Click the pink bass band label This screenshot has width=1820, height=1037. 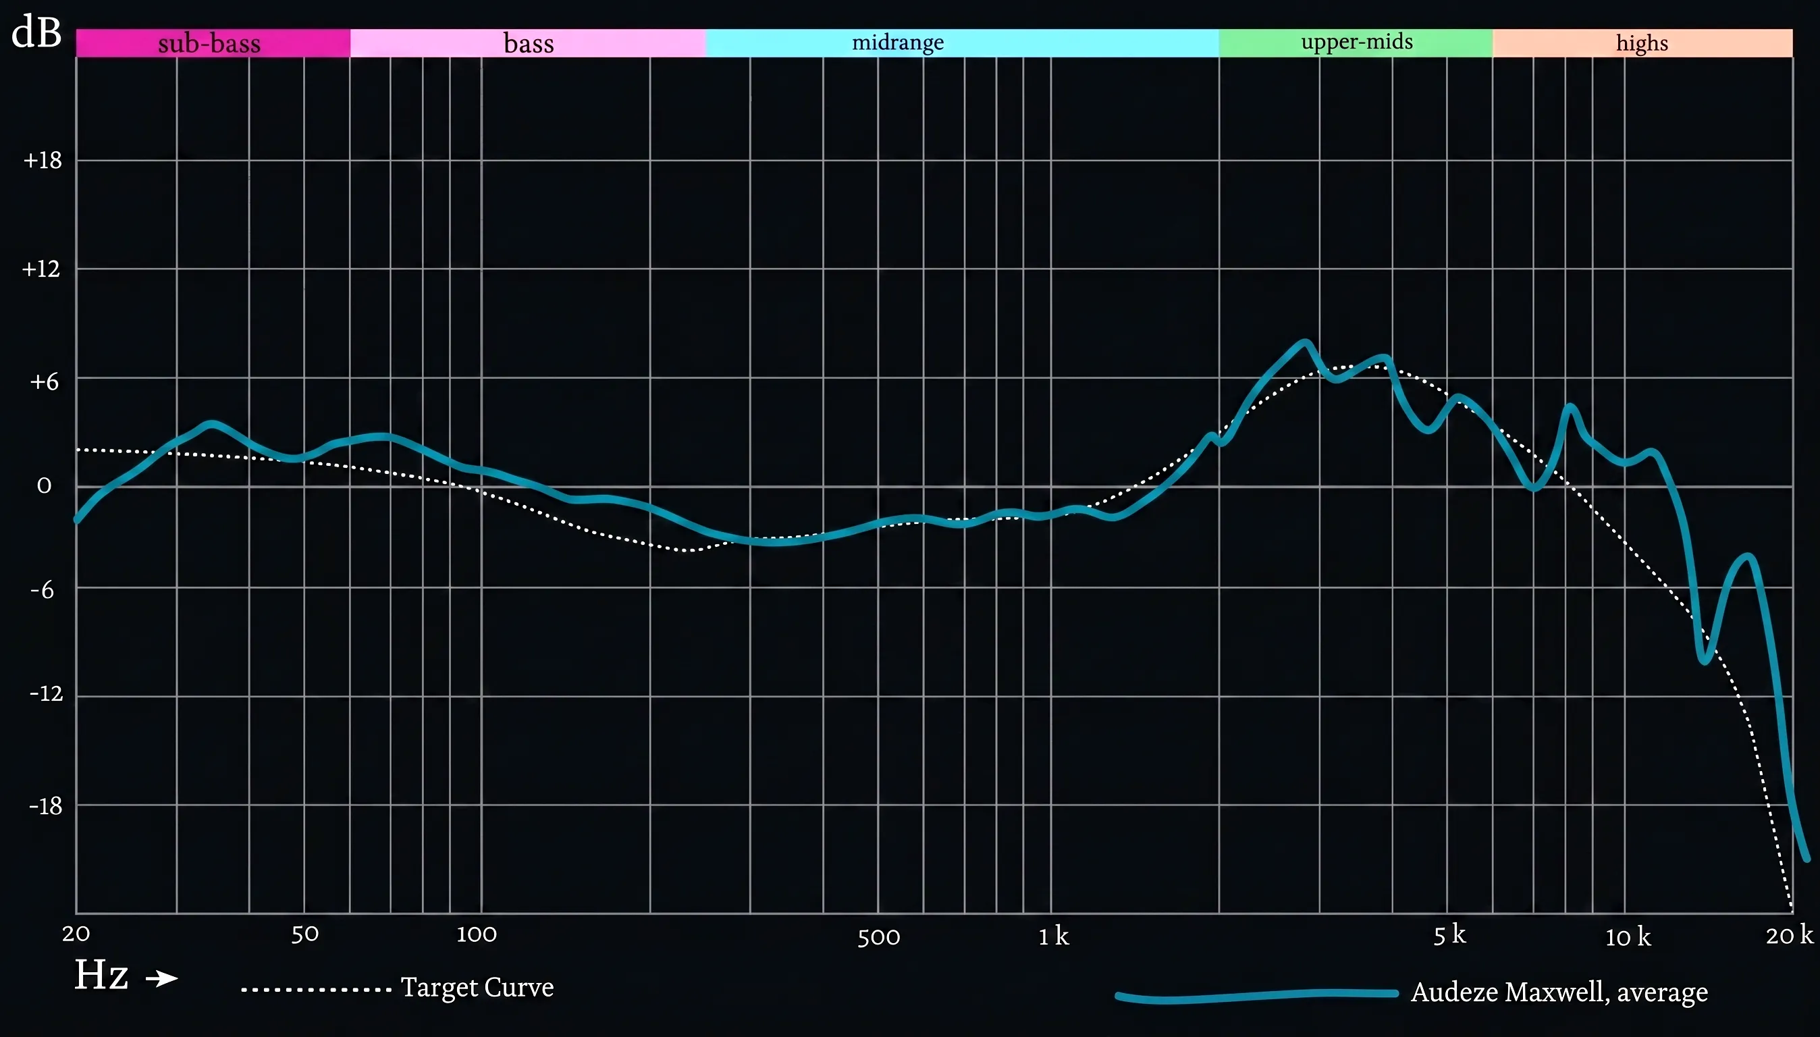click(529, 43)
